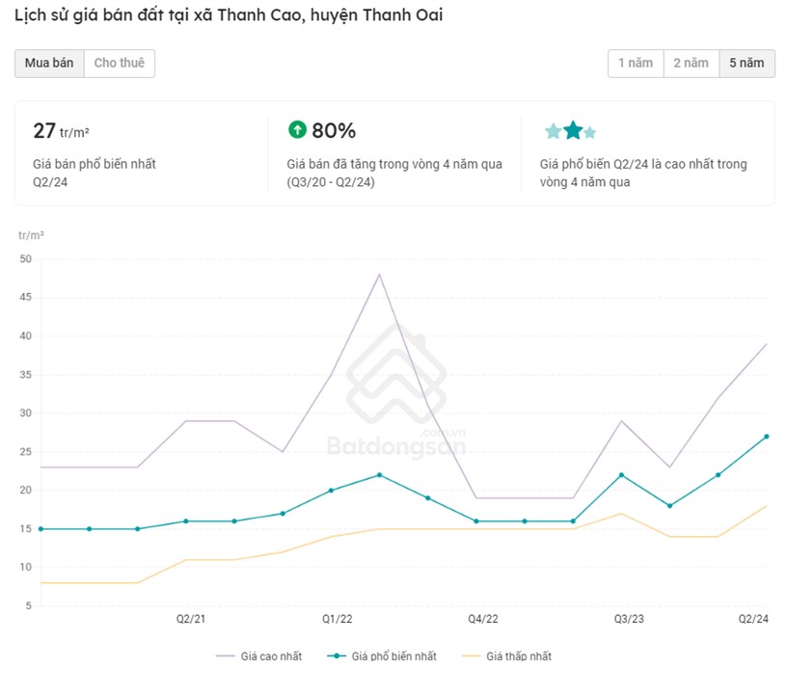Click the end of the yellow lowest price line
The width and height of the screenshot is (786, 694).
pyautogui.click(x=766, y=506)
